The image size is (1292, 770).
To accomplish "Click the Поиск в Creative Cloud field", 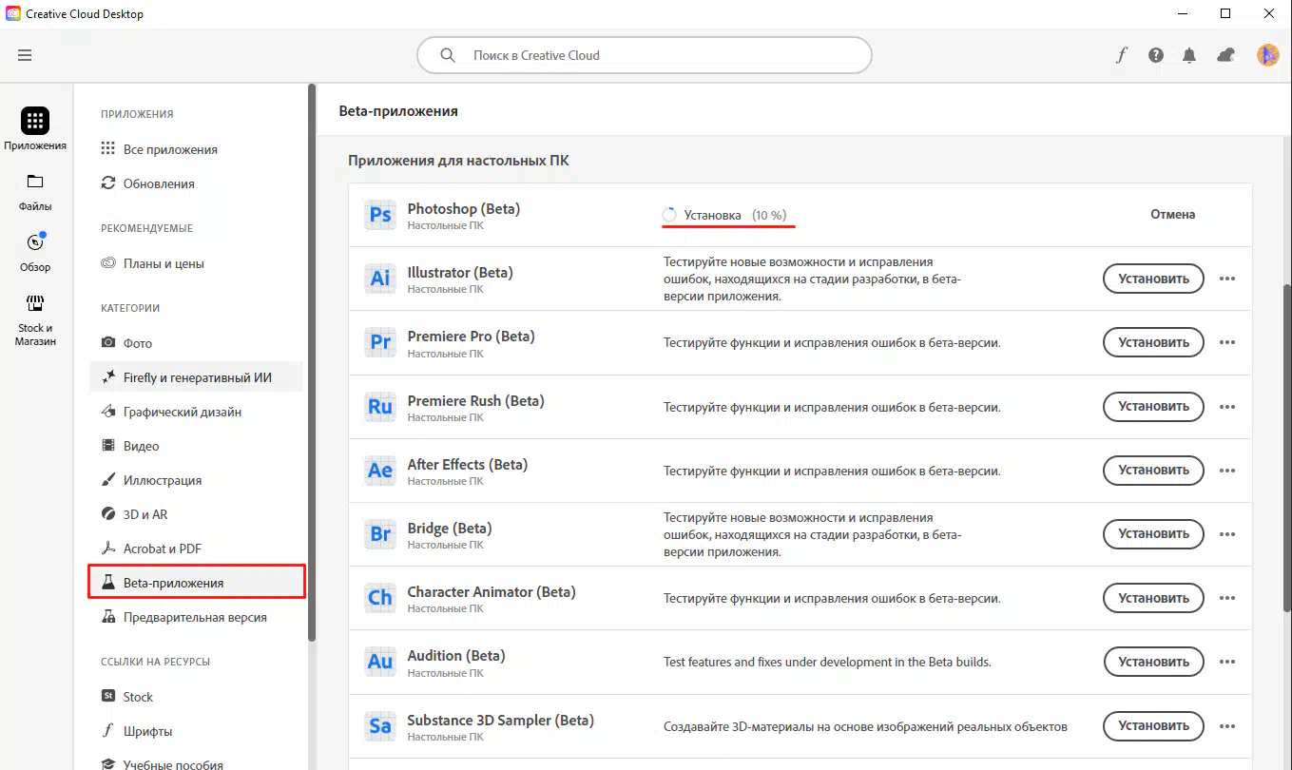I will 644,55.
